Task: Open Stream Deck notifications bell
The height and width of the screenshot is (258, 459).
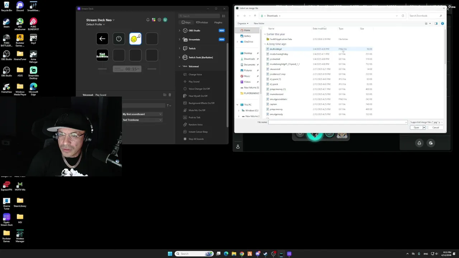Action: [x=148, y=20]
